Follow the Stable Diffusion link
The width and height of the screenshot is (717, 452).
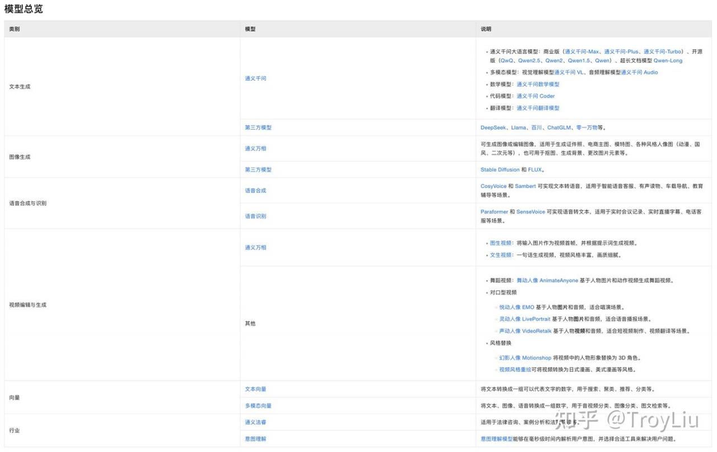(500, 169)
